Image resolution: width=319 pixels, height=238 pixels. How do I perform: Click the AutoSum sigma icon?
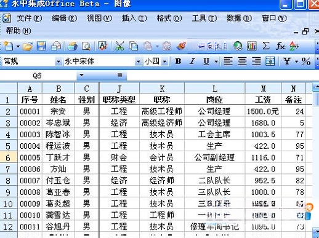(x=266, y=46)
